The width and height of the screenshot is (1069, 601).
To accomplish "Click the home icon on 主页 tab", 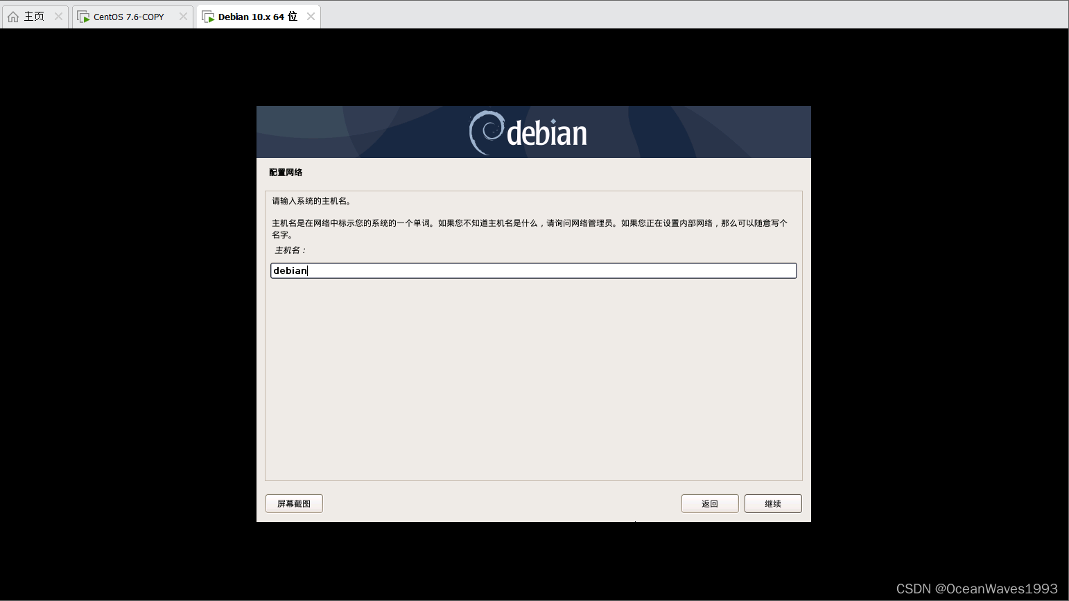I will click(x=13, y=17).
